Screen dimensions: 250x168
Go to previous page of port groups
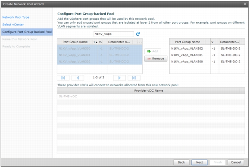pyautogui.click(x=78, y=78)
